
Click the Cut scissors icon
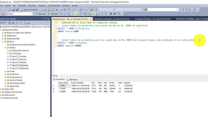click(x=57, y=10)
